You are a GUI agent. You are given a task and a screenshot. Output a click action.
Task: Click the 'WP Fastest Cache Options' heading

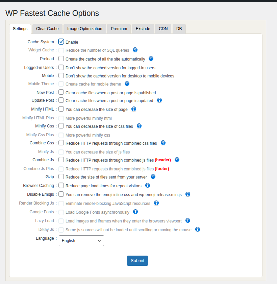[52, 13]
